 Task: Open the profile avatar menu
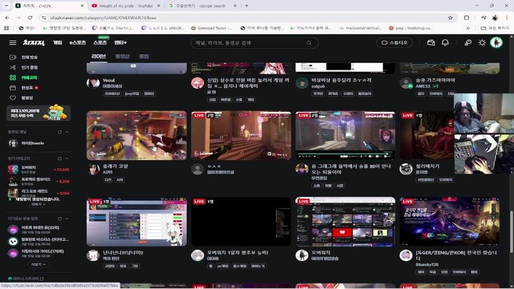(497, 43)
